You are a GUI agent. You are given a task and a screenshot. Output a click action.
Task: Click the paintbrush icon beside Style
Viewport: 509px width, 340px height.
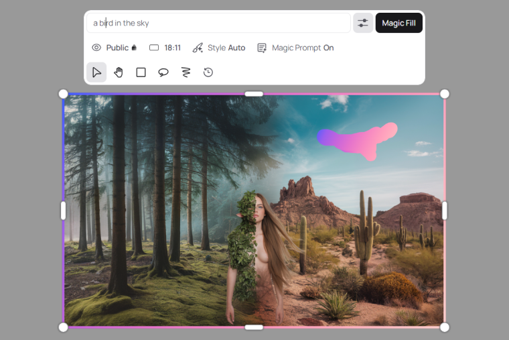[x=198, y=48]
